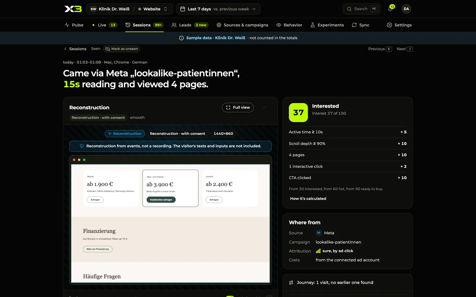Viewport: 476px width, 297px height.
Task: Open Settings
Action: [x=399, y=25]
